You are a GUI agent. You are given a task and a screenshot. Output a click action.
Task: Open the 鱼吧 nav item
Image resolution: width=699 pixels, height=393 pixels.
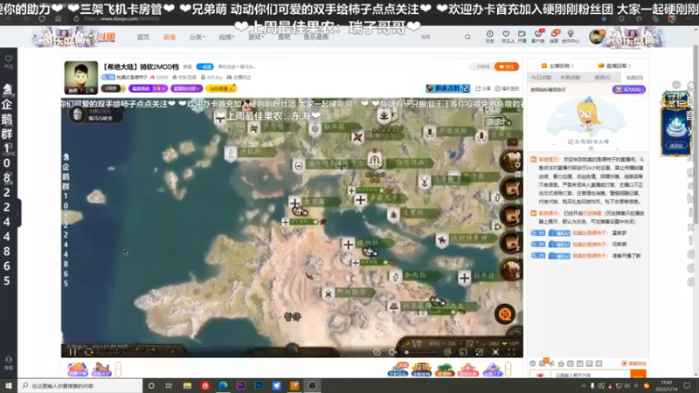pos(283,37)
